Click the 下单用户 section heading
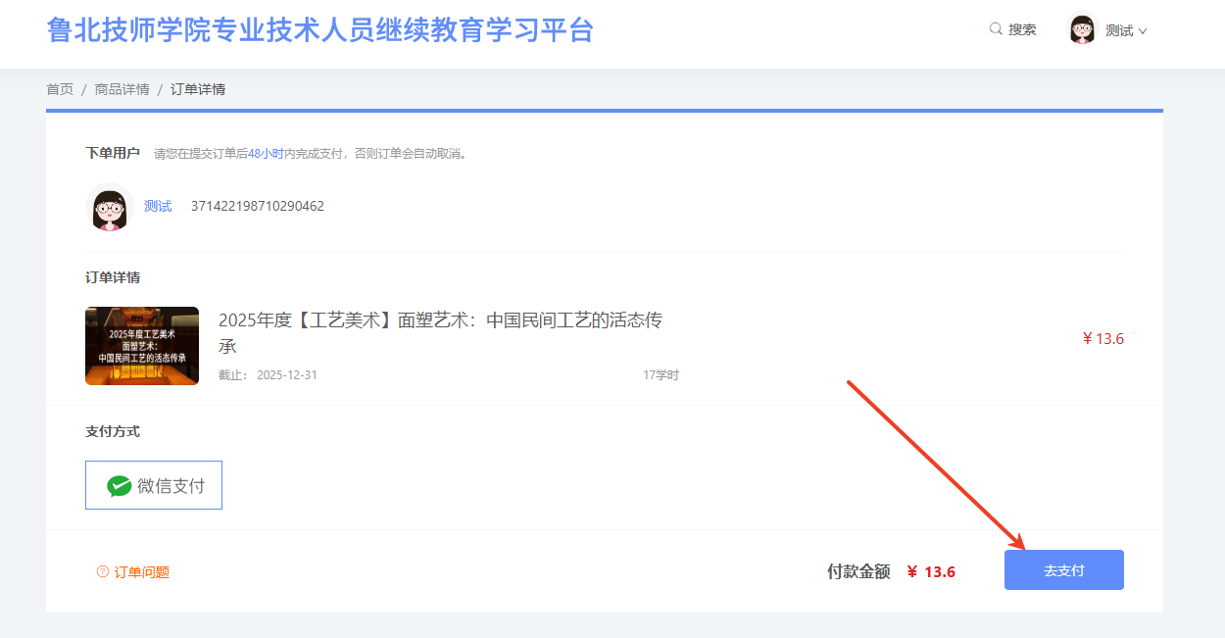1225x638 pixels. click(x=113, y=153)
